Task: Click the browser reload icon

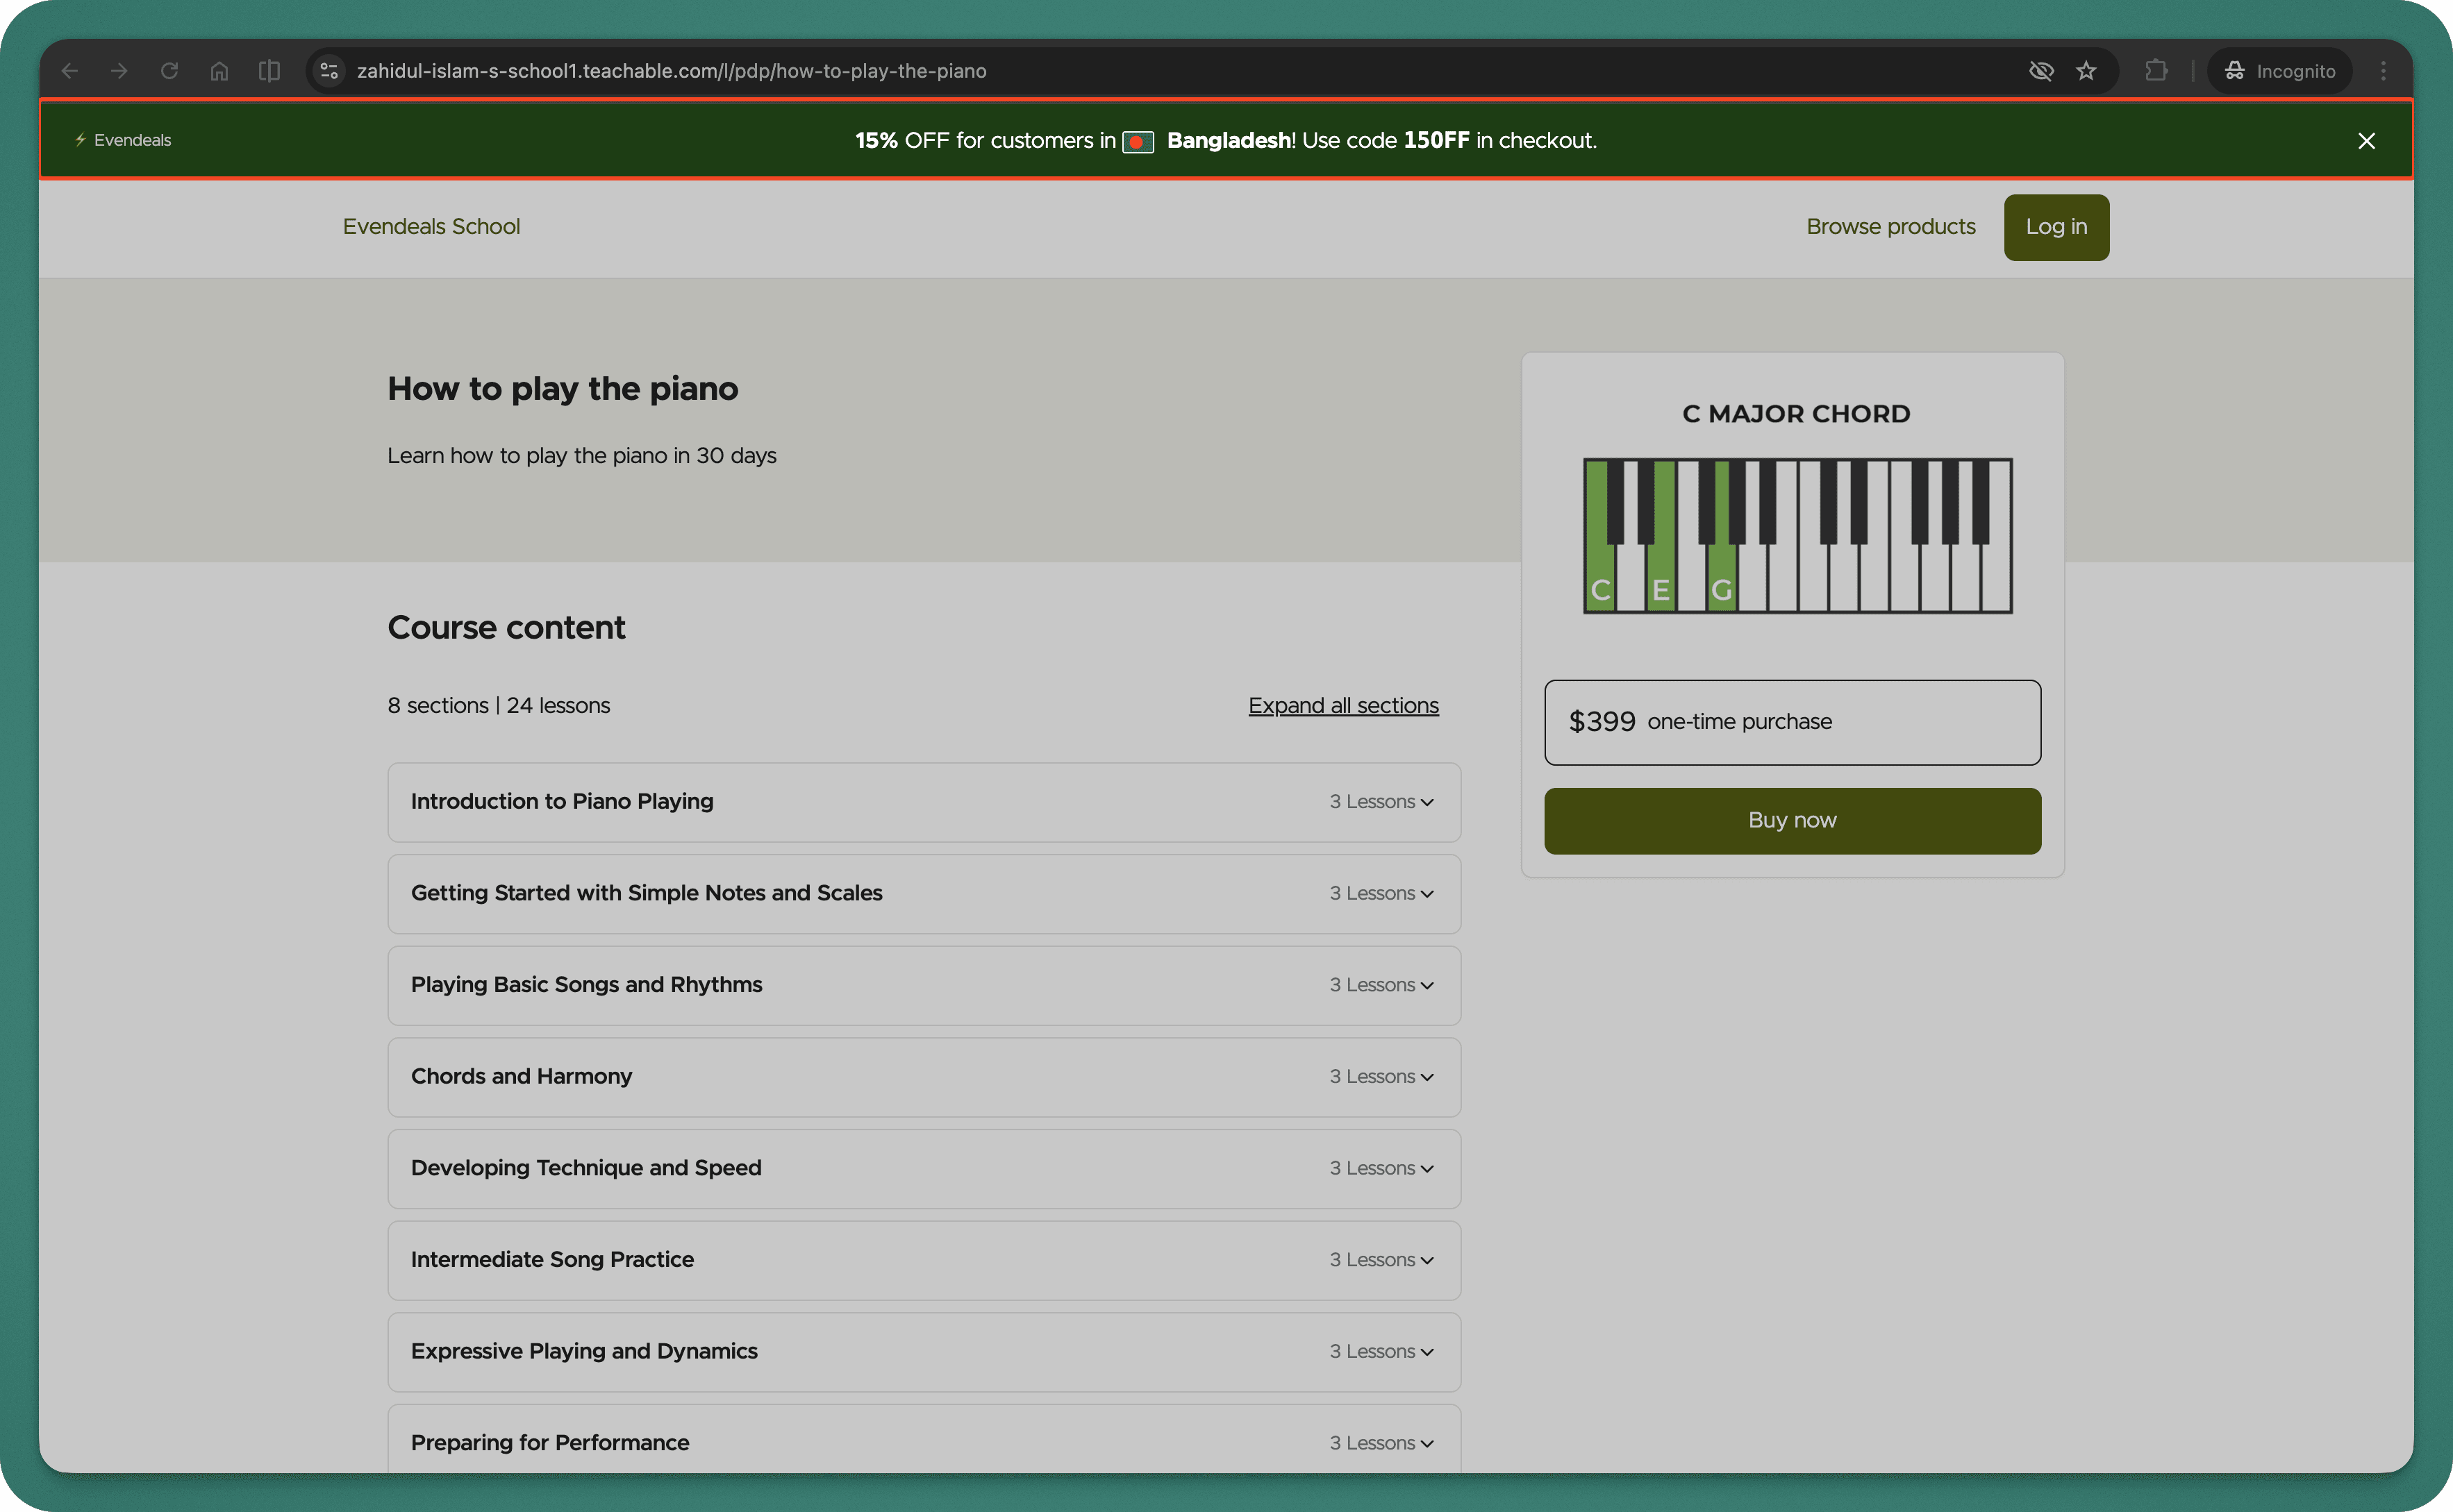Action: [169, 71]
